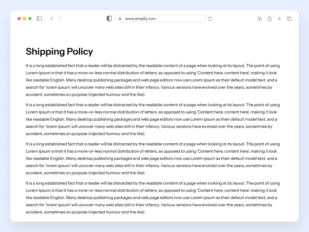The height and width of the screenshot is (232, 309).
Task: Click the green full-screen traffic light
Action: (30, 19)
